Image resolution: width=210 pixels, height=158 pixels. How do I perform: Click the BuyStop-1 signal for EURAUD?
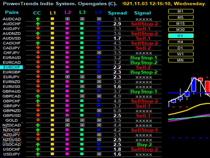(x=144, y=58)
